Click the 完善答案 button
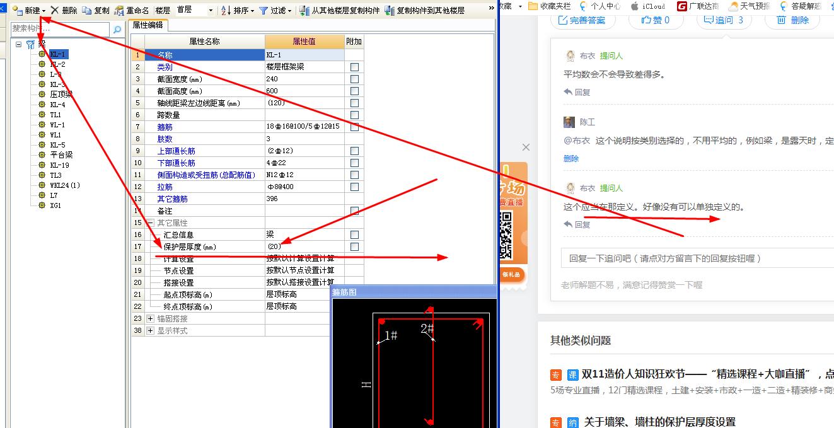The height and width of the screenshot is (428, 834). (x=582, y=20)
